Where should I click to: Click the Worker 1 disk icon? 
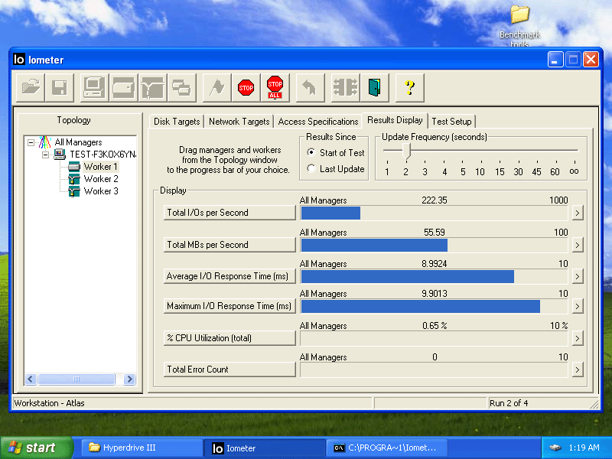pos(74,167)
